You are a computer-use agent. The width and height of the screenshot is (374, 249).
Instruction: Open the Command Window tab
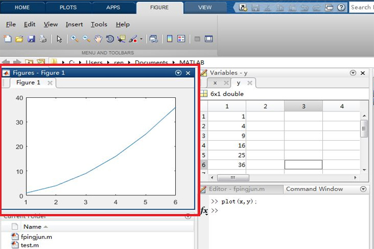(x=310, y=189)
